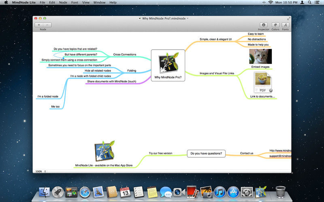
Task: Open the Fonts panel
Action: 286,25
